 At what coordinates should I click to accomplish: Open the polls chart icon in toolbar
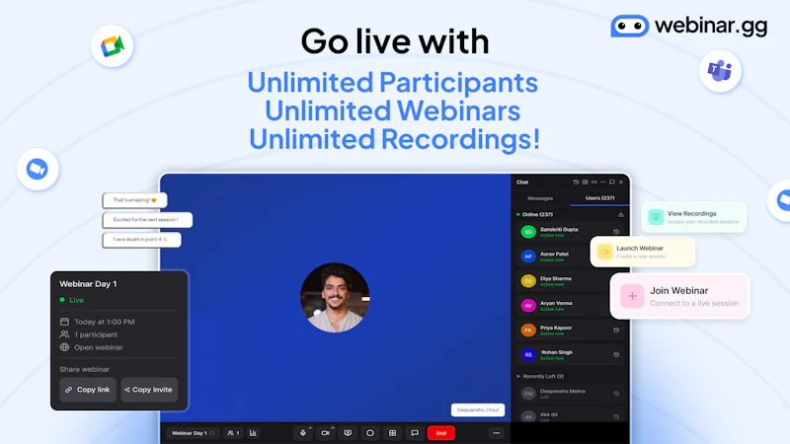(253, 433)
